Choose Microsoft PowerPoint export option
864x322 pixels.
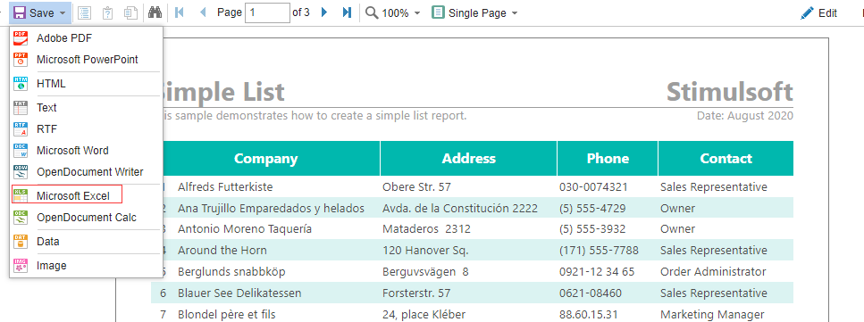point(86,59)
